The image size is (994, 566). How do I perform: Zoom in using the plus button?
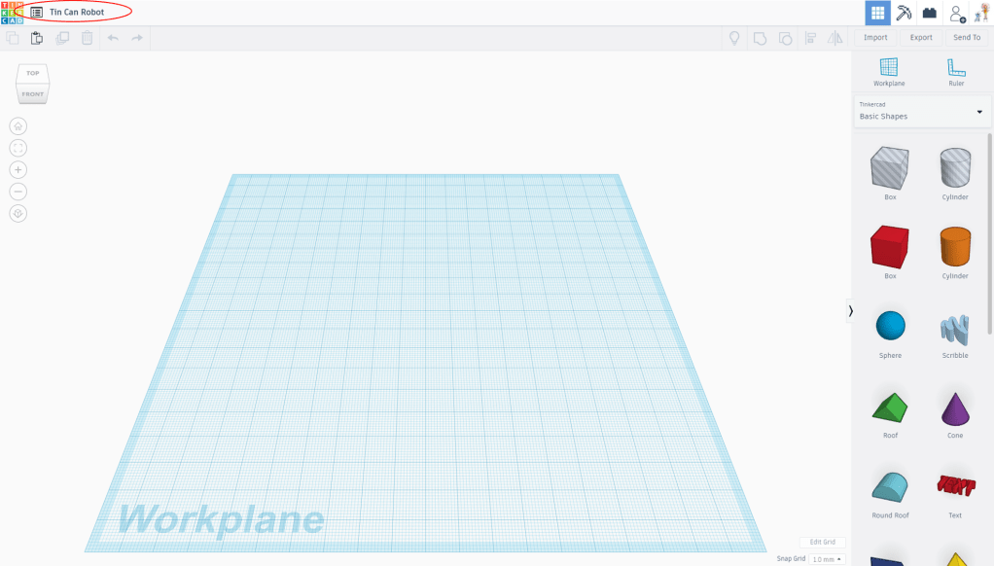click(x=18, y=170)
